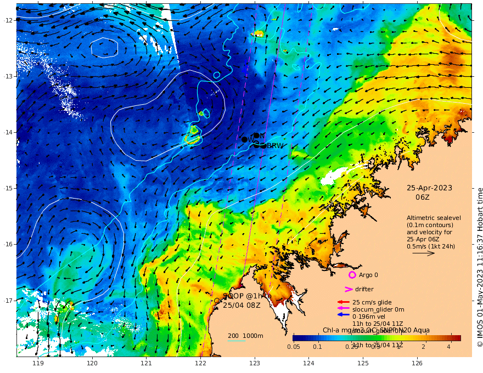Click the '0-196m vel' legend label
Viewport: 483px width, 373px height.
pyautogui.click(x=369, y=317)
